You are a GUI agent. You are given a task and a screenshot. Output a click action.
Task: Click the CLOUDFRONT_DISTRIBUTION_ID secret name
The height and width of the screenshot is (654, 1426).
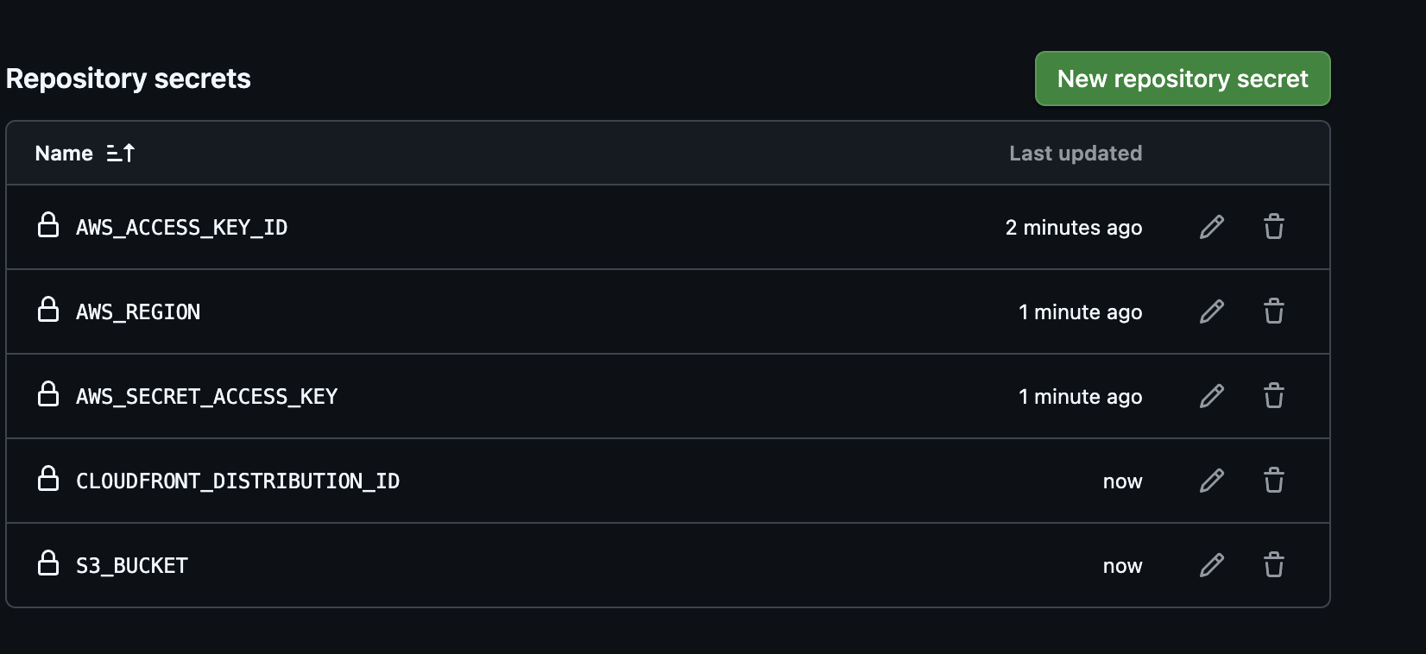point(237,481)
